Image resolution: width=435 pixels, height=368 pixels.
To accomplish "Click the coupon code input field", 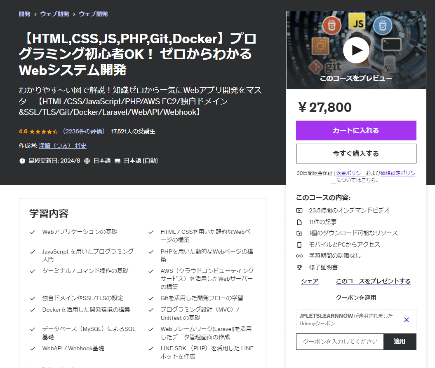I will coord(339,341).
